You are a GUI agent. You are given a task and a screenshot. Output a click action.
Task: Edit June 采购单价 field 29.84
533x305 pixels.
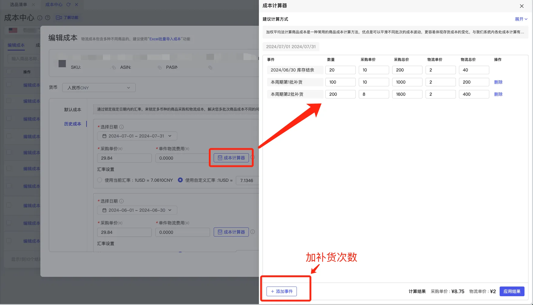(124, 232)
